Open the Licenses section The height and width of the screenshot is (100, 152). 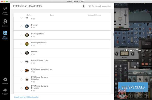(5, 23)
